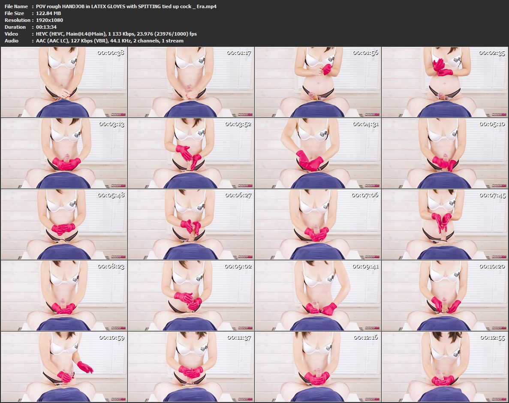Select the thumbnail labeled 00:07:45
This screenshot has width=509, height=403.
(x=445, y=224)
